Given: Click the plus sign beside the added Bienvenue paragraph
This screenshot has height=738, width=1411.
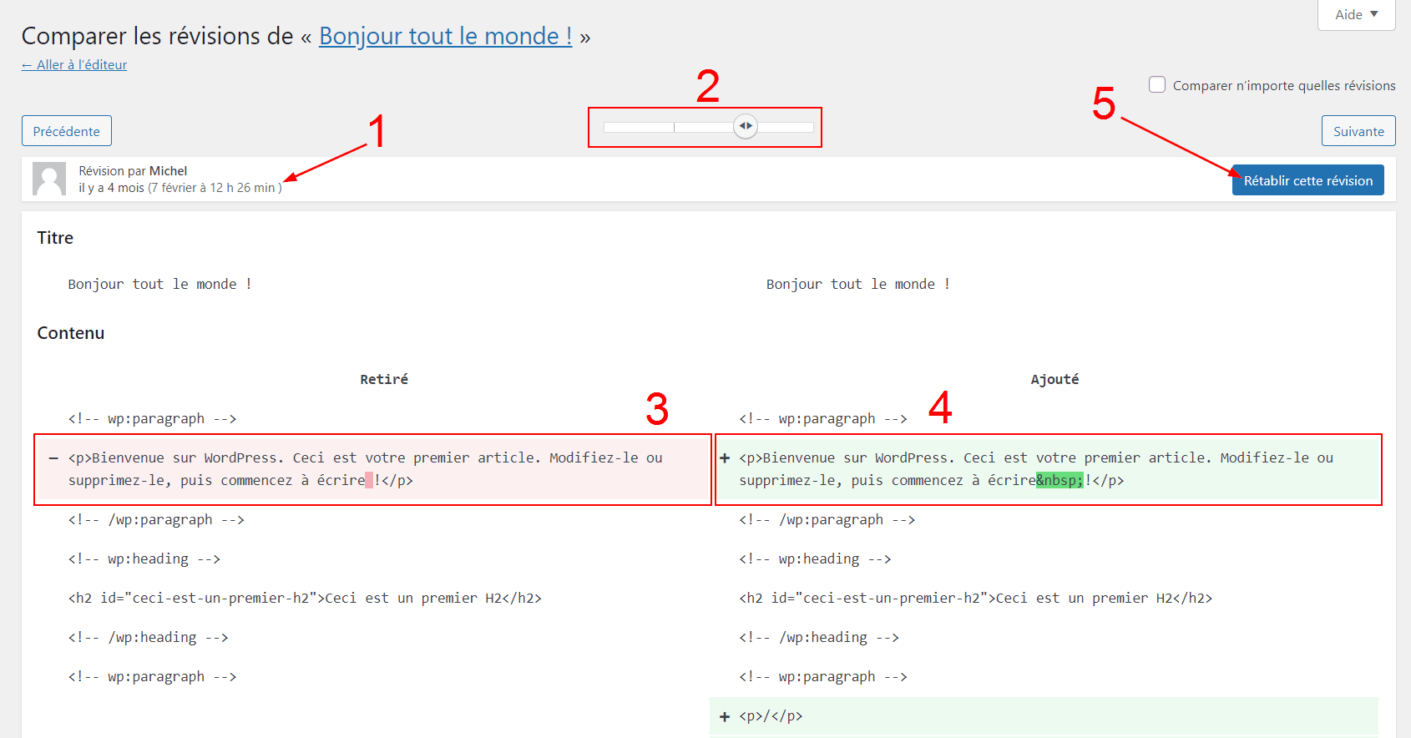Looking at the screenshot, I should pos(725,458).
